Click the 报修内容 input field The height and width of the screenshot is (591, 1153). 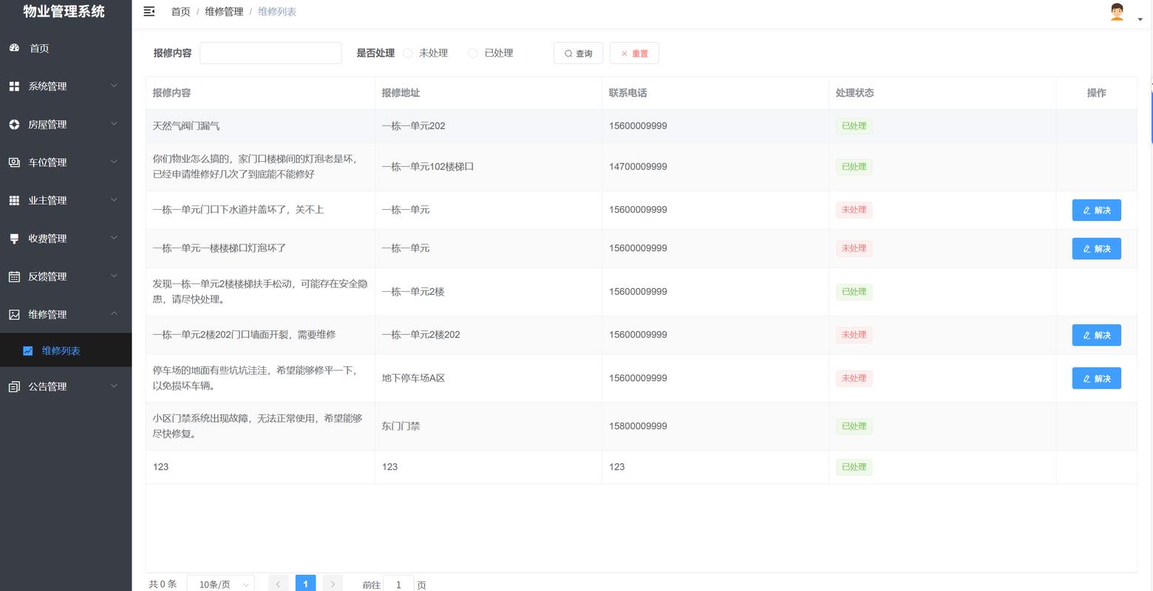pyautogui.click(x=270, y=52)
